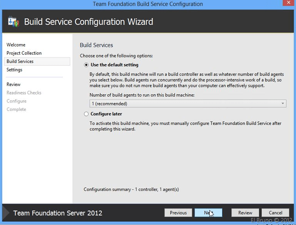Jump to Review step in left sidebar
Image resolution: width=296 pixels, height=225 pixels.
coord(14,84)
